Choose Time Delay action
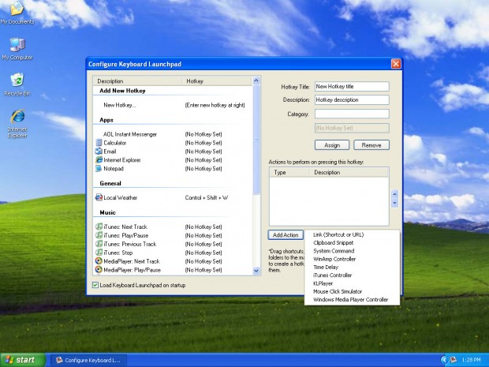Screen dimensions: 489x367 (352, 267)
